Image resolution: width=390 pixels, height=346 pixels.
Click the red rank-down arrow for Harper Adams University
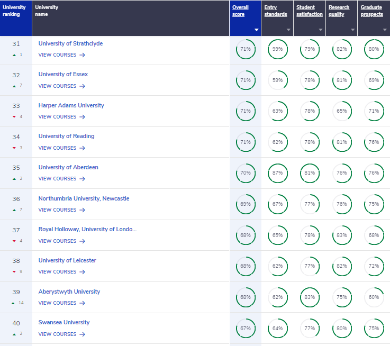[x=14, y=116]
